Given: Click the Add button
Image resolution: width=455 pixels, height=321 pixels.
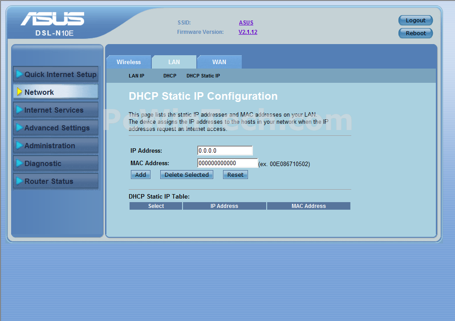Looking at the screenshot, I should pos(140,175).
